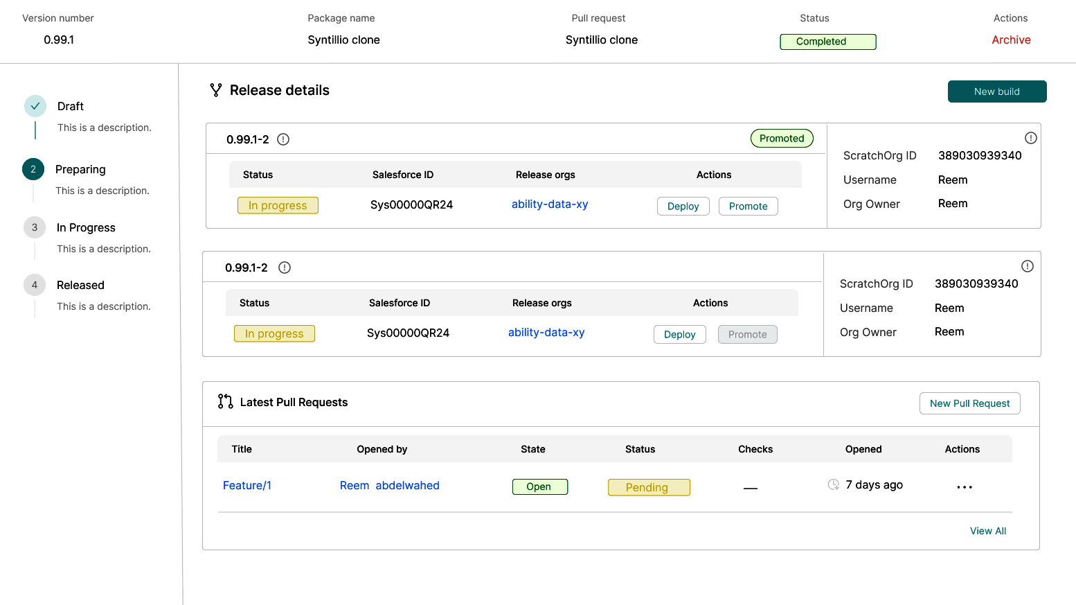This screenshot has width=1076, height=605.
Task: Click the New build button
Action: coord(996,91)
